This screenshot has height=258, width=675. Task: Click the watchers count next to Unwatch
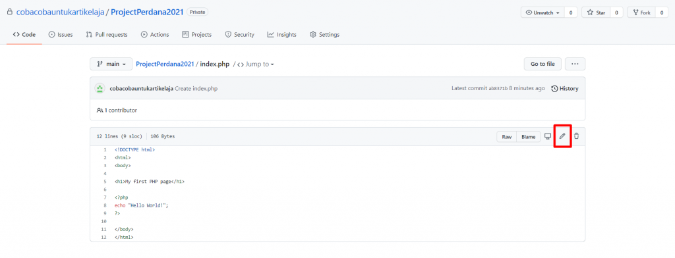pos(571,13)
